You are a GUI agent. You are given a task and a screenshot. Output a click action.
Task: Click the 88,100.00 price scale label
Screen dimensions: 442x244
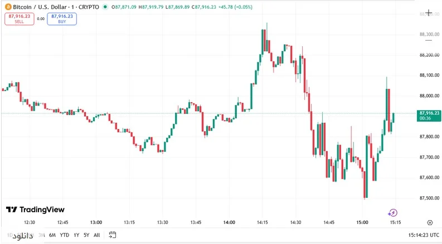[x=429, y=76]
